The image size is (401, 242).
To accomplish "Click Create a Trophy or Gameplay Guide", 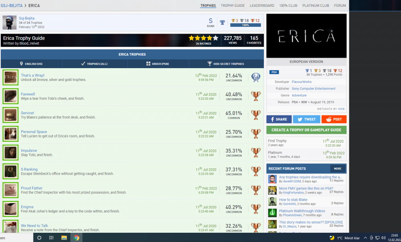I will (306, 130).
